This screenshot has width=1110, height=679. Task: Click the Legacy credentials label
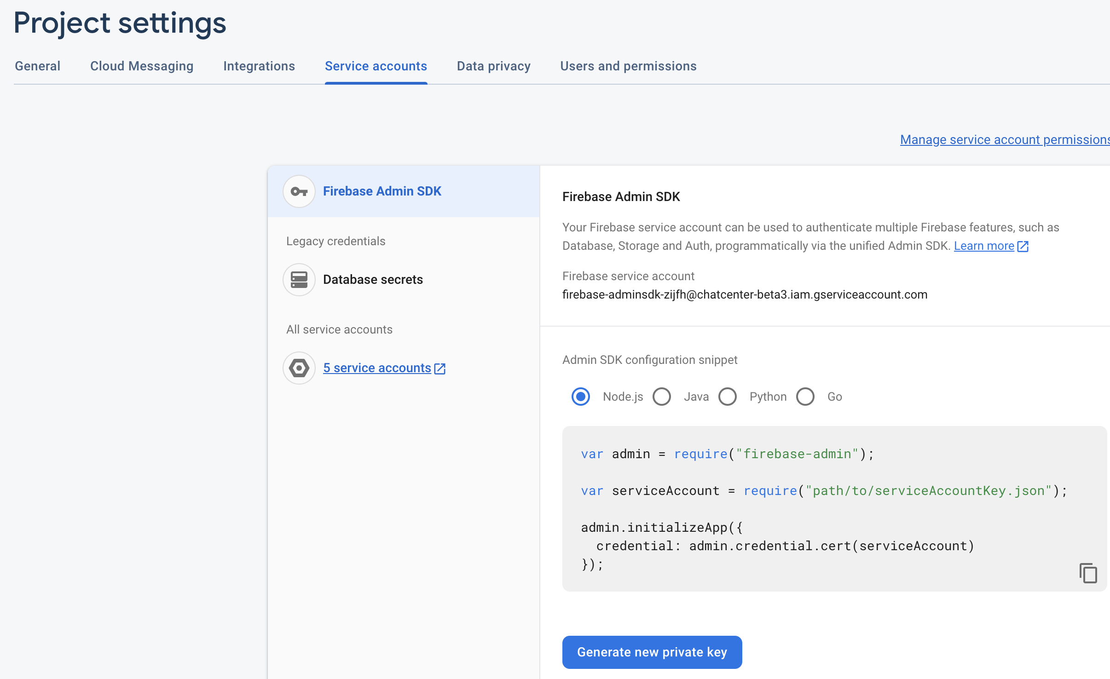pyautogui.click(x=335, y=241)
